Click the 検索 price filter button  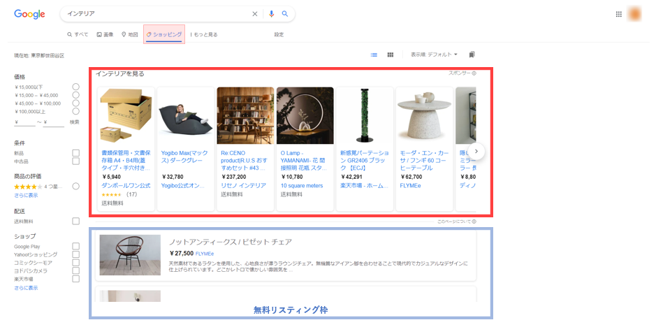[x=75, y=122]
